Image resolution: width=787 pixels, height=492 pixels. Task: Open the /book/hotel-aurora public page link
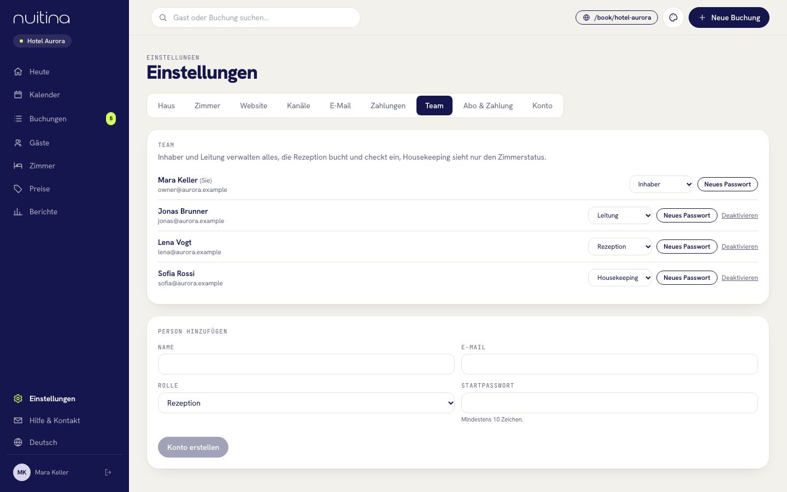(616, 17)
